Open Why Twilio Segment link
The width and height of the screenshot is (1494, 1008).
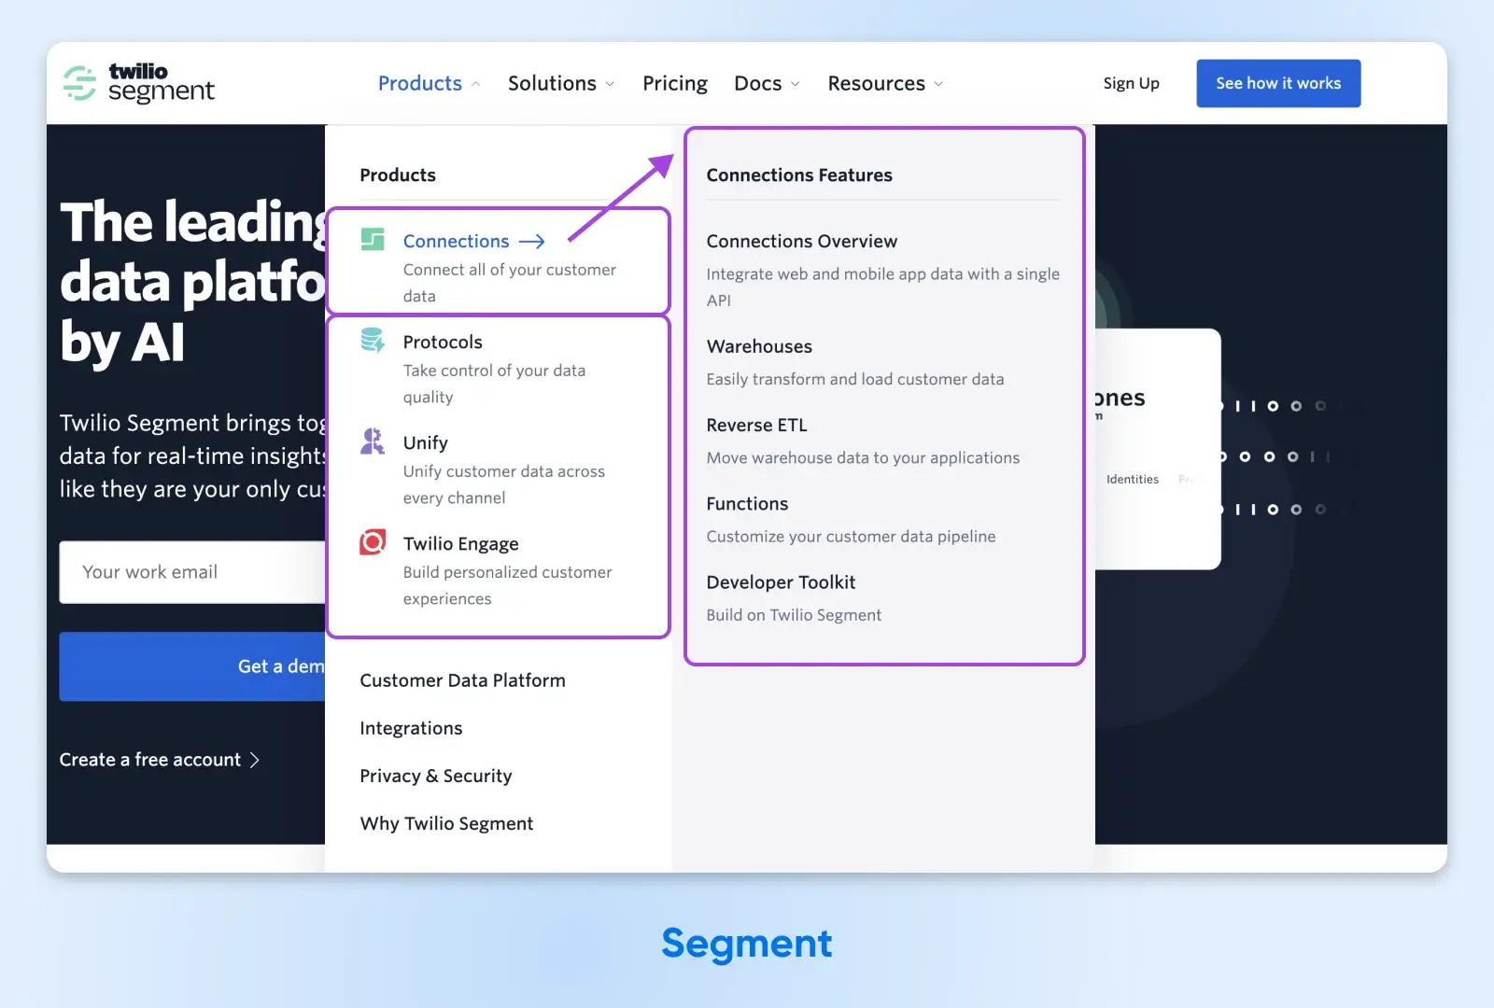coord(446,823)
